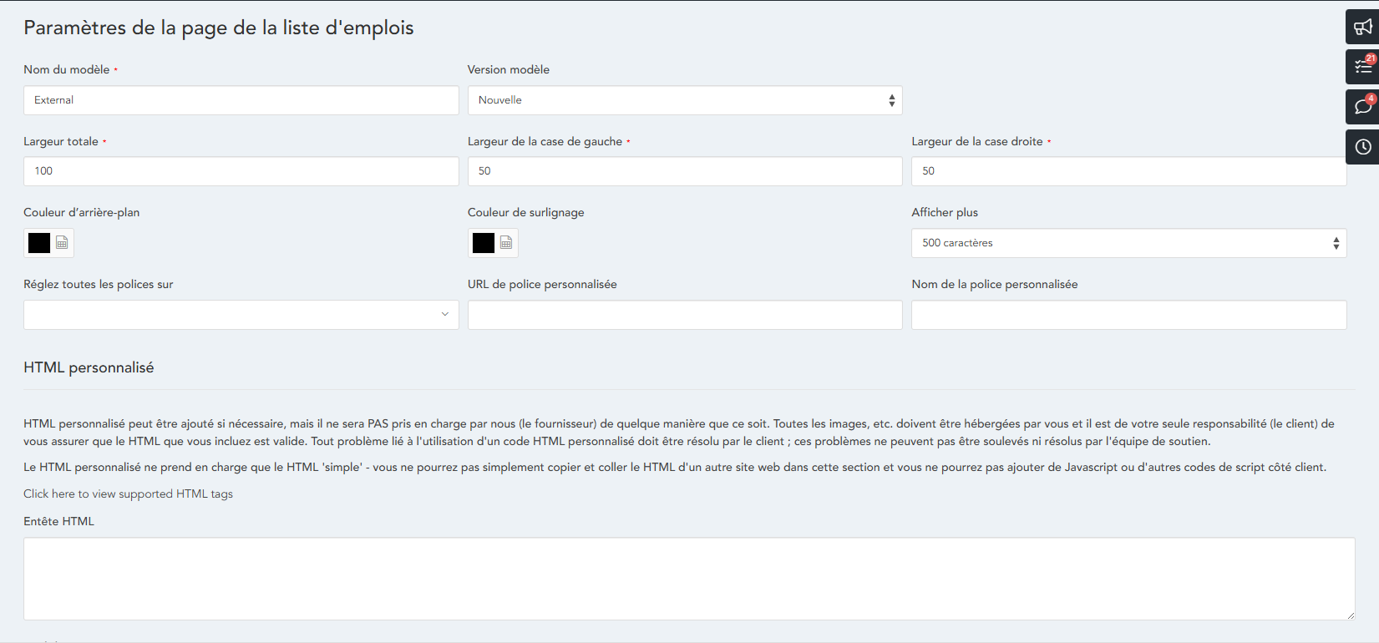Click the palette icon beside Couleur d'arrière-plan swatch
Viewport: 1379px width, 643px height.
coord(62,243)
